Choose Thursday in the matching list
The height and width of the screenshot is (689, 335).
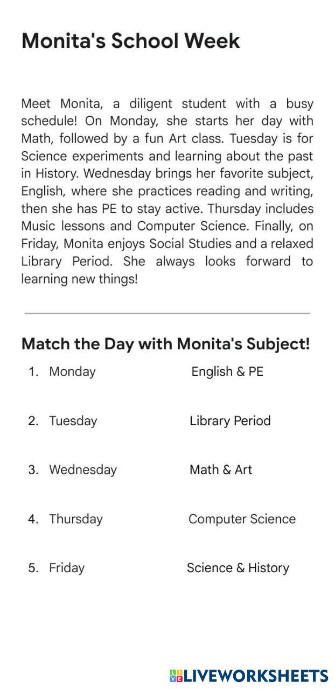[x=75, y=519]
